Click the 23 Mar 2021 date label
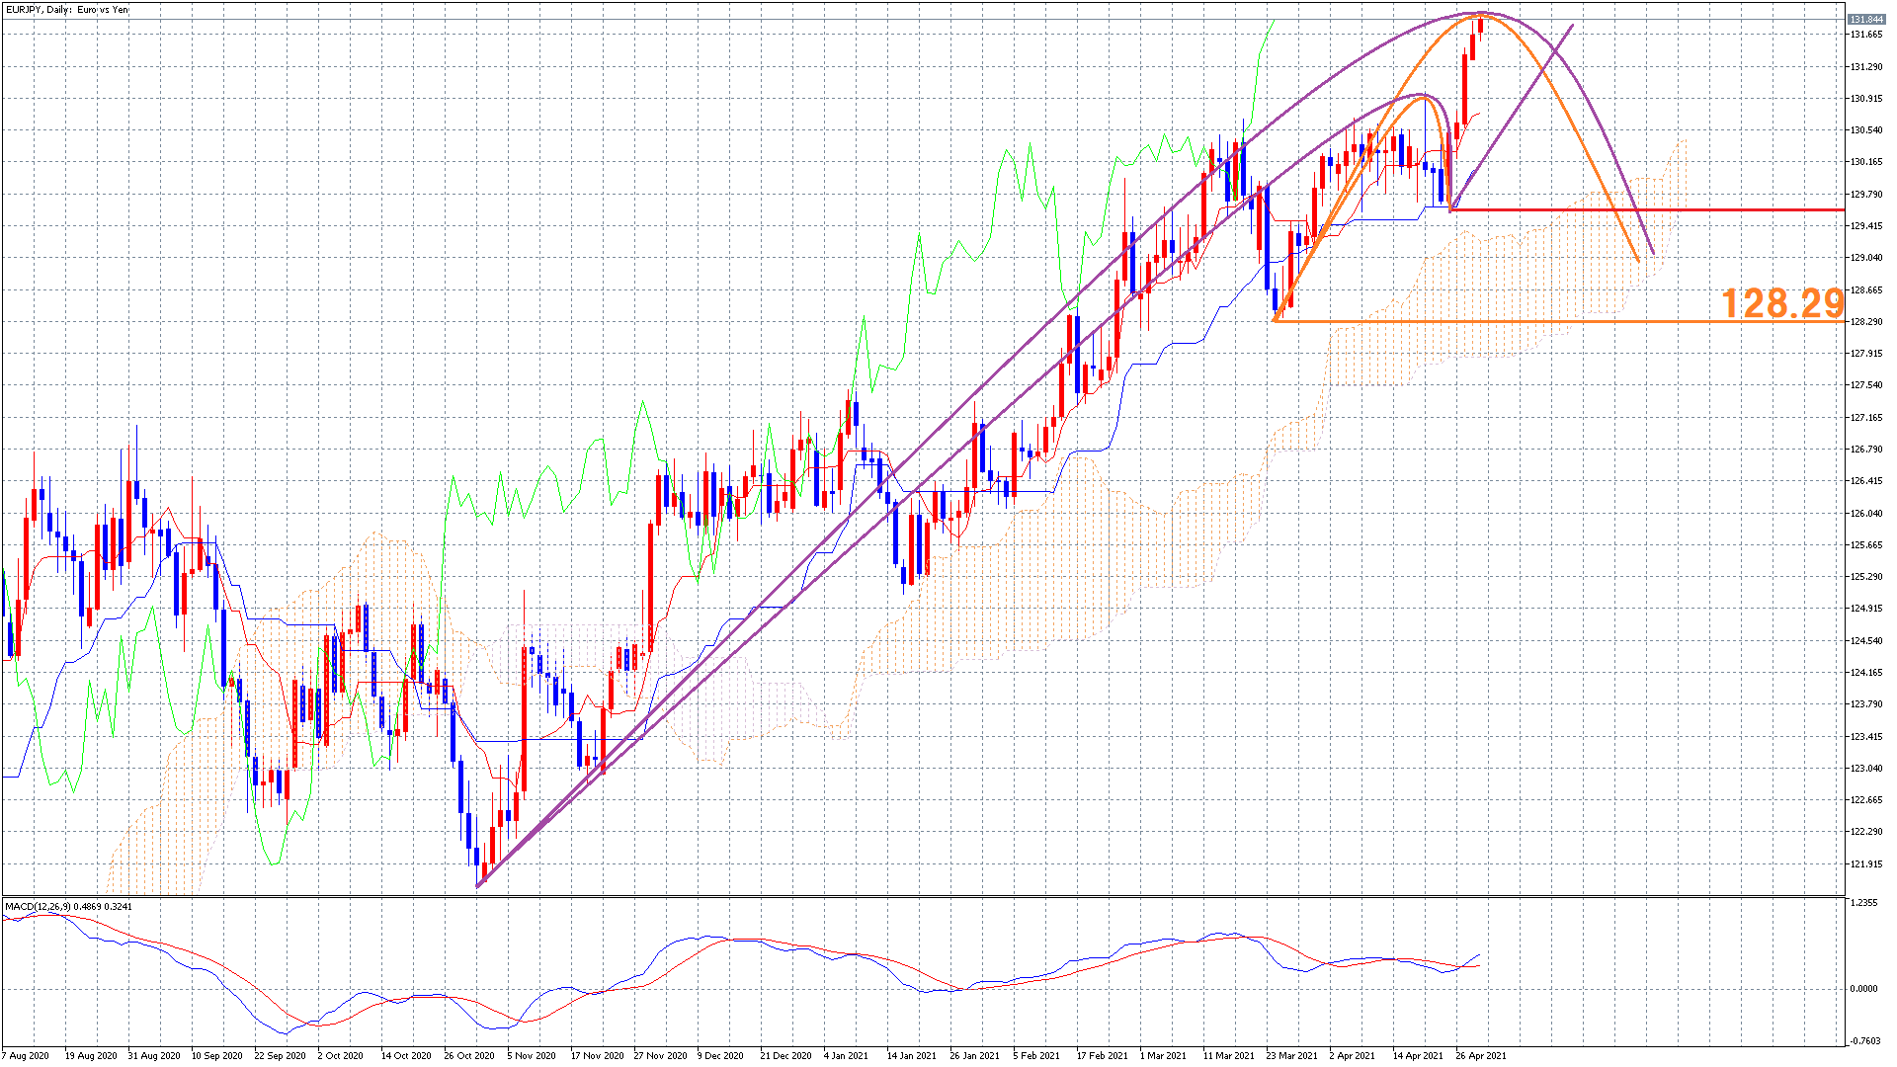 coord(1291,1055)
